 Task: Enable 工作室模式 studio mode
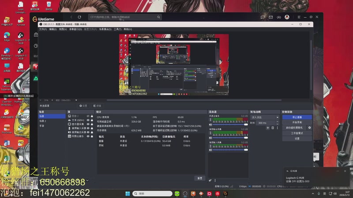click(297, 133)
